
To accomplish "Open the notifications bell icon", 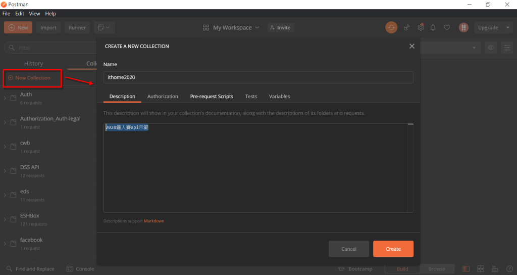I will tap(433, 28).
